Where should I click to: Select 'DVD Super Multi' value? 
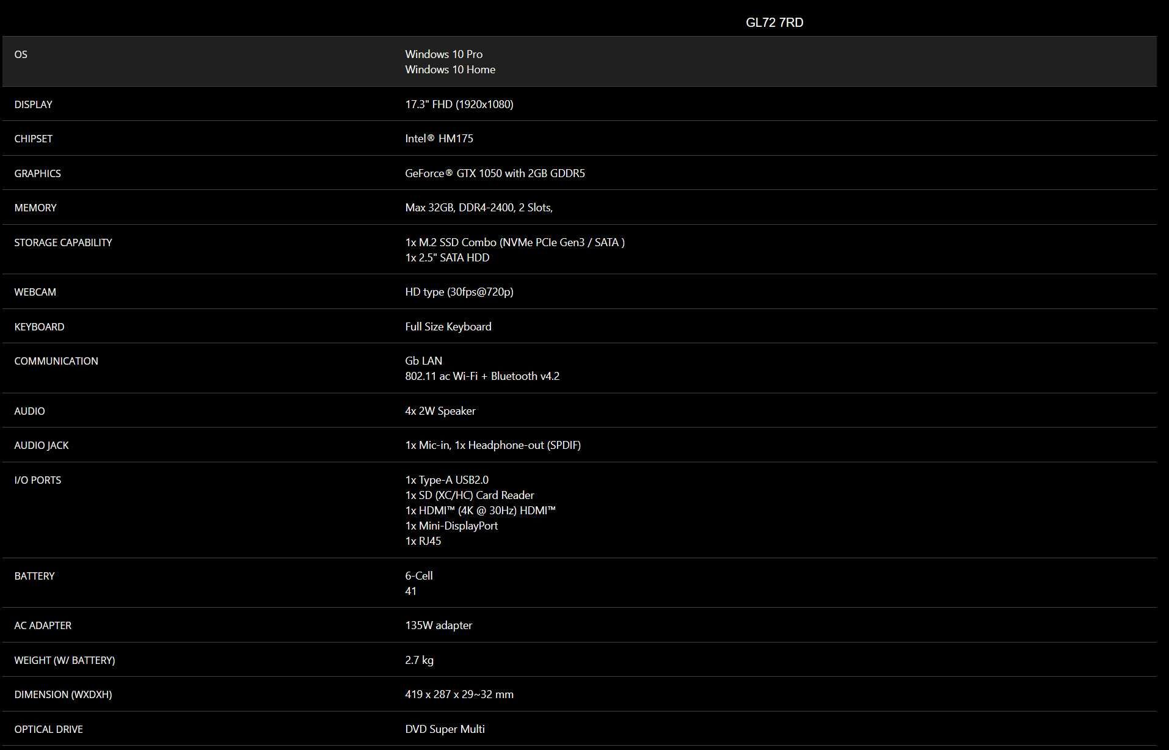coord(445,729)
